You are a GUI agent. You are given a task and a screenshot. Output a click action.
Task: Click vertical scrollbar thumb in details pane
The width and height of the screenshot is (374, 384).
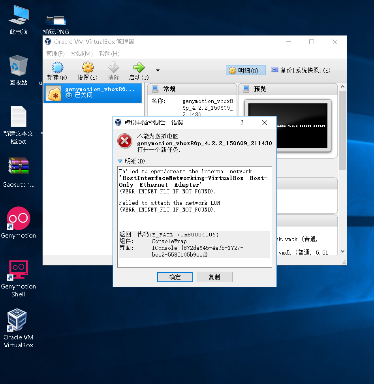point(343,130)
